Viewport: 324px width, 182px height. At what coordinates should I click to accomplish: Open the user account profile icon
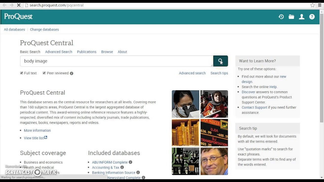pos(301,17)
